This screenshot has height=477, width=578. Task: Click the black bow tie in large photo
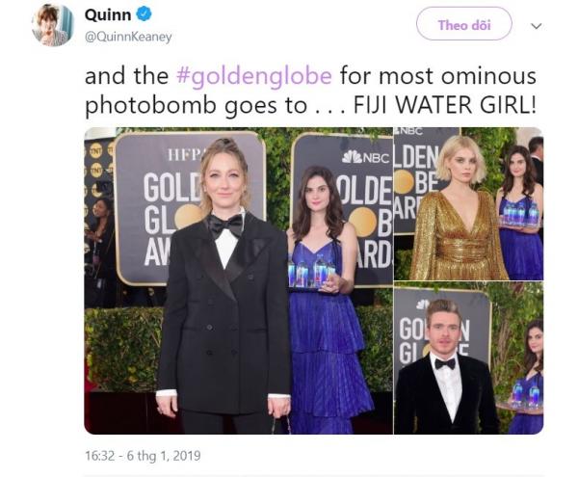pyautogui.click(x=225, y=225)
